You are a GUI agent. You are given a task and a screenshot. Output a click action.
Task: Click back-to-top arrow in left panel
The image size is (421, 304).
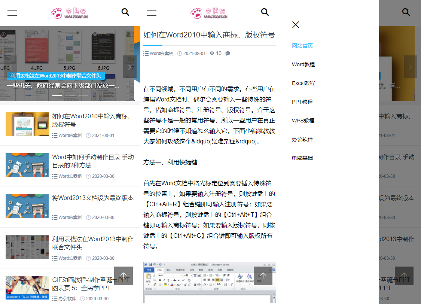pyautogui.click(x=123, y=276)
